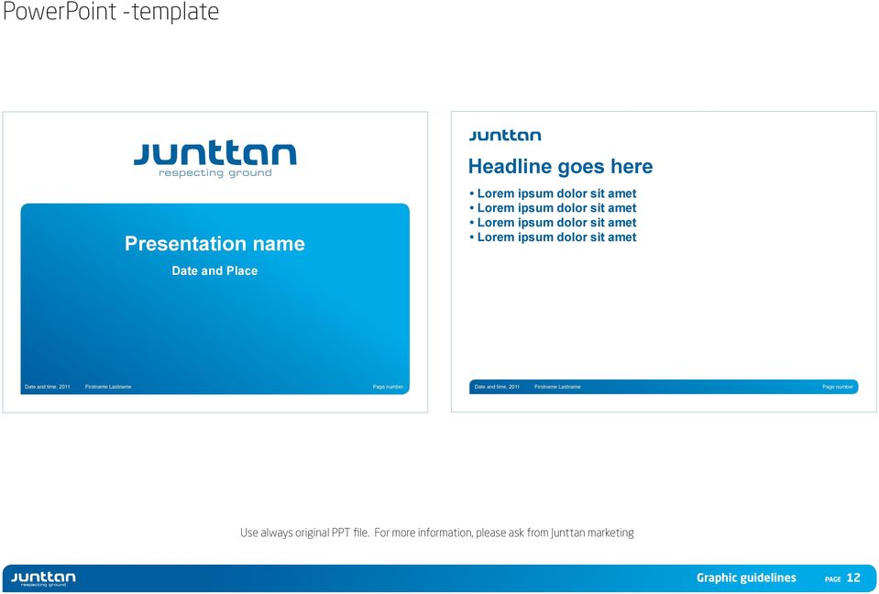
Task: Click 'Page number' in content slide footer bar
Action: pyautogui.click(x=838, y=387)
